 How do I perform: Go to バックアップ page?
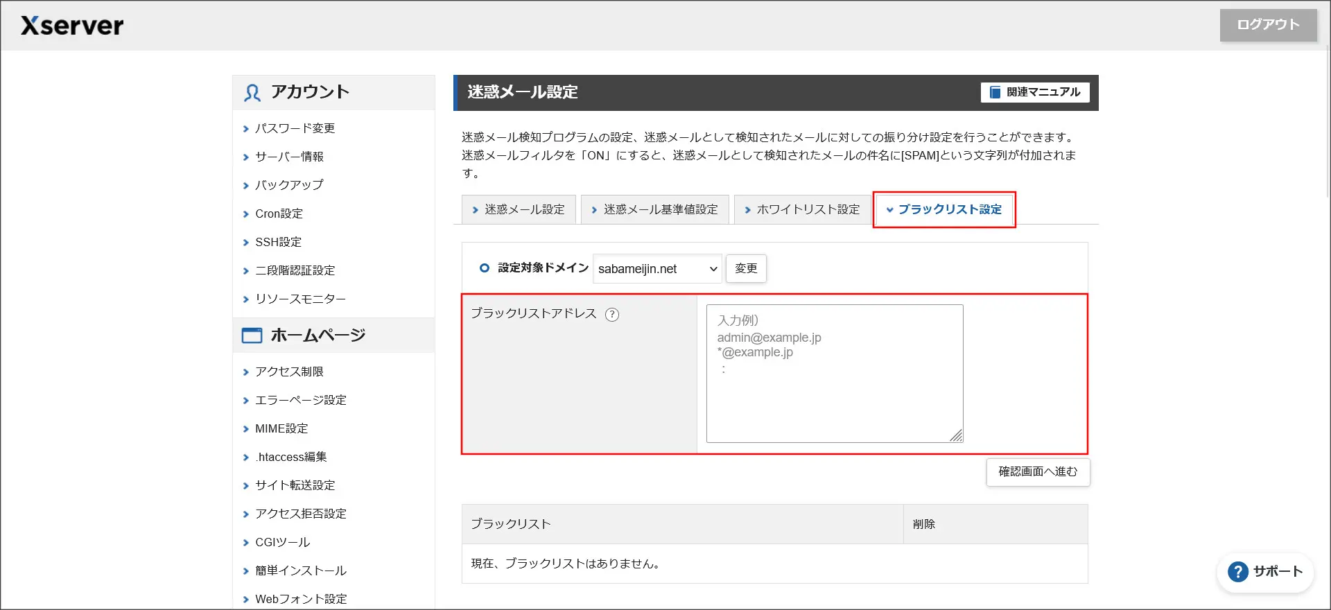289,185
